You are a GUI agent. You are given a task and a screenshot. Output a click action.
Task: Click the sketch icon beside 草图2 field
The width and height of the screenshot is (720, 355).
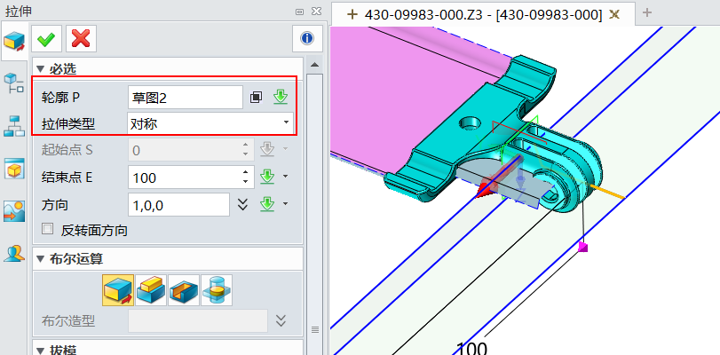pos(257,98)
